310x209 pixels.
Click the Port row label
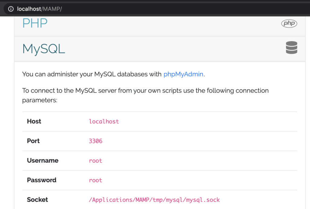coord(33,141)
